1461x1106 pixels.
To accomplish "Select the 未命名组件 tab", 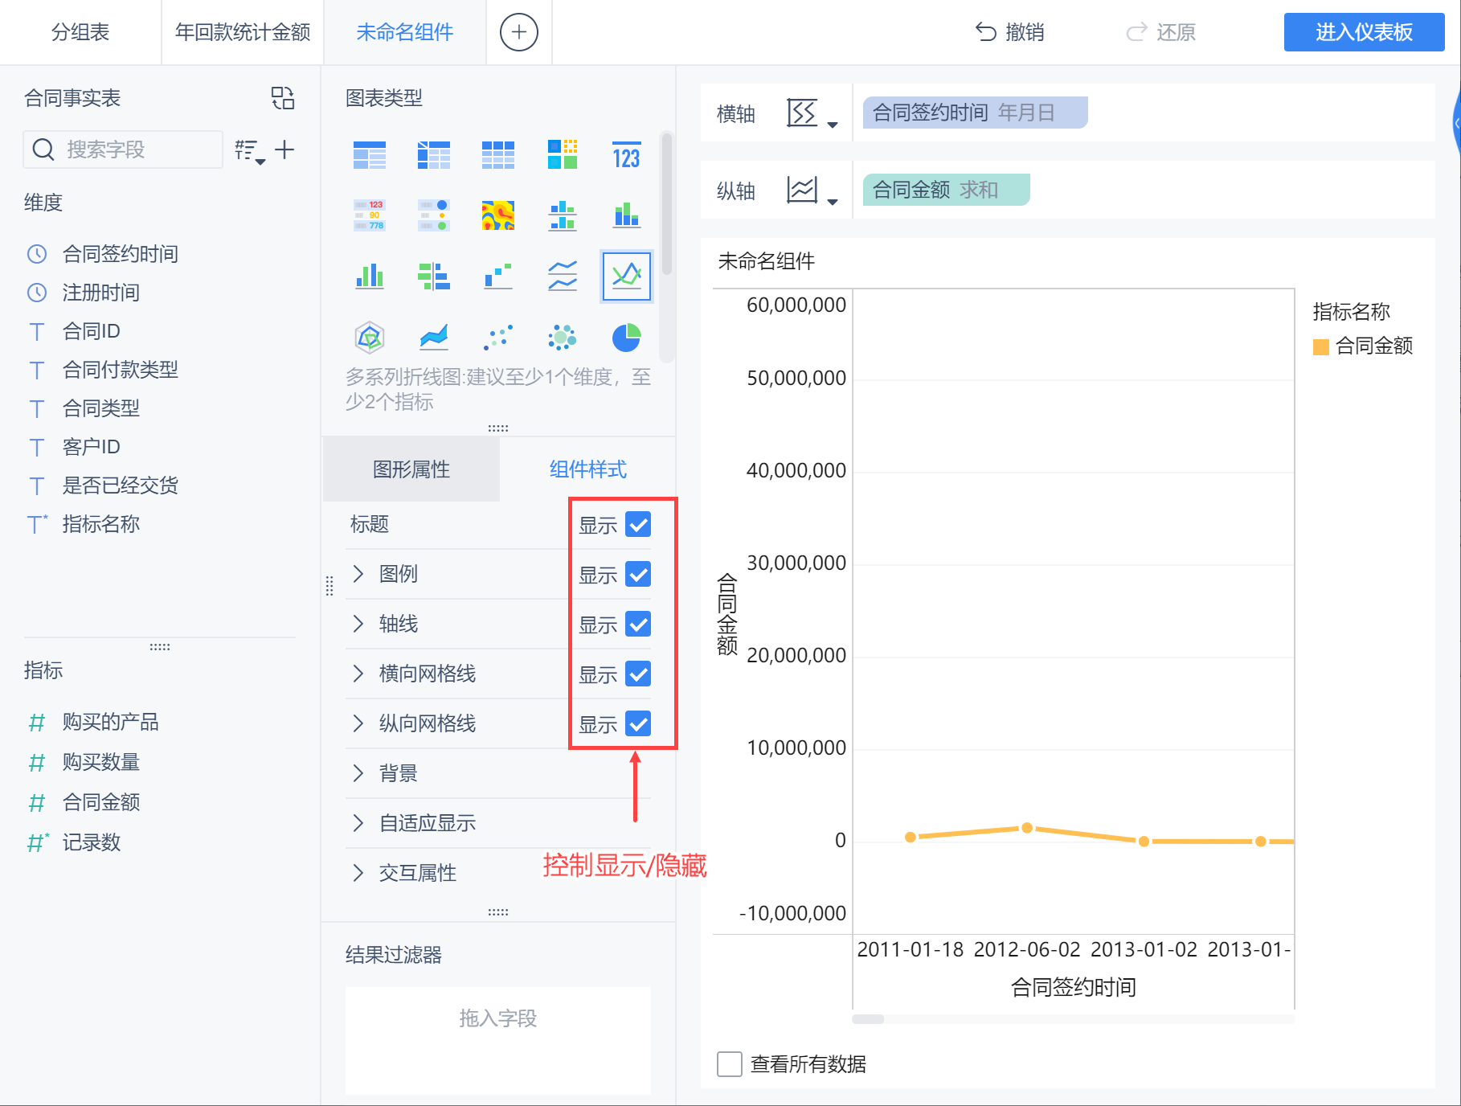I will [x=405, y=32].
